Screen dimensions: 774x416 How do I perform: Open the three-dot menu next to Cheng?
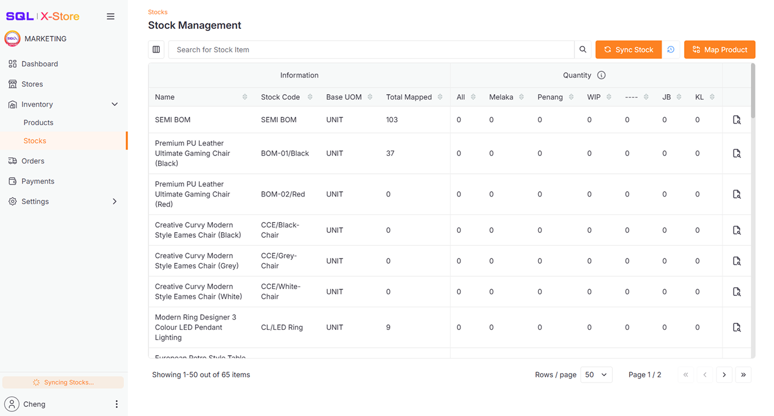[116, 404]
